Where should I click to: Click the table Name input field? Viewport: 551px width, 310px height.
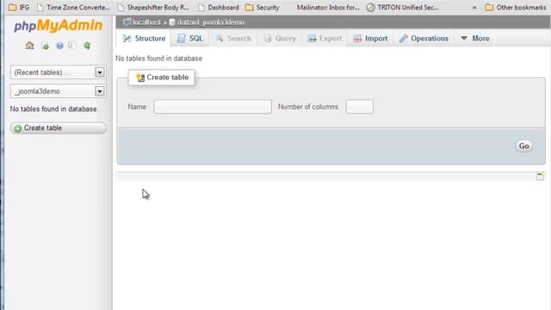click(213, 107)
